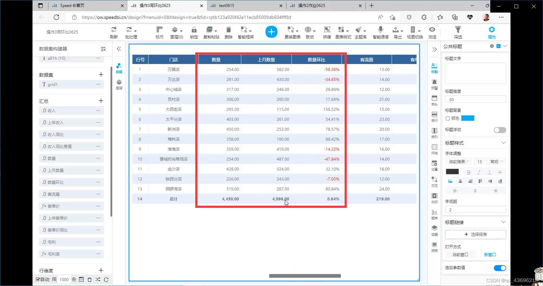
Task: Open the 动态 animation settings section
Action: (434, 198)
